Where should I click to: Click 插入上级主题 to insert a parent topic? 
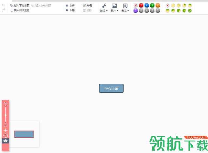pyautogui.click(x=41, y=6)
